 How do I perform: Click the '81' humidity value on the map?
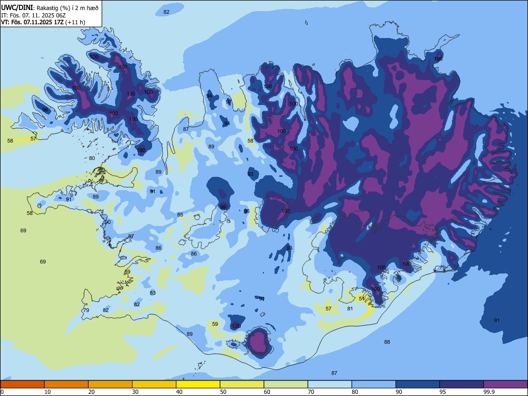pos(350,308)
